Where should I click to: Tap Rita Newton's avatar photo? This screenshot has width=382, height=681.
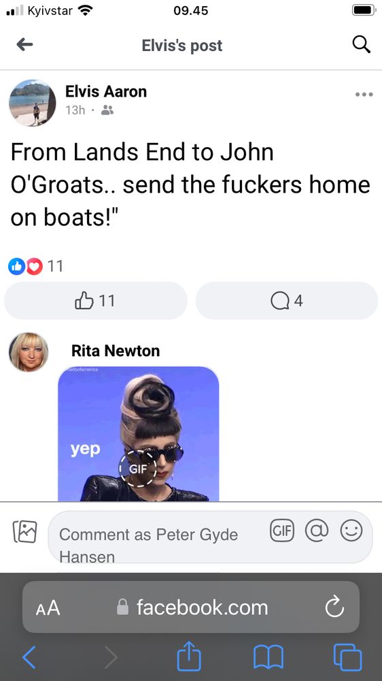[x=29, y=352]
